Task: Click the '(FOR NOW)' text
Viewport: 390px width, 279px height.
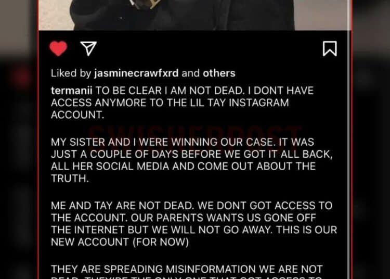Action: pyautogui.click(x=161, y=242)
